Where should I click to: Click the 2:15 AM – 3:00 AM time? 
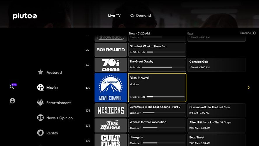click(199, 113)
